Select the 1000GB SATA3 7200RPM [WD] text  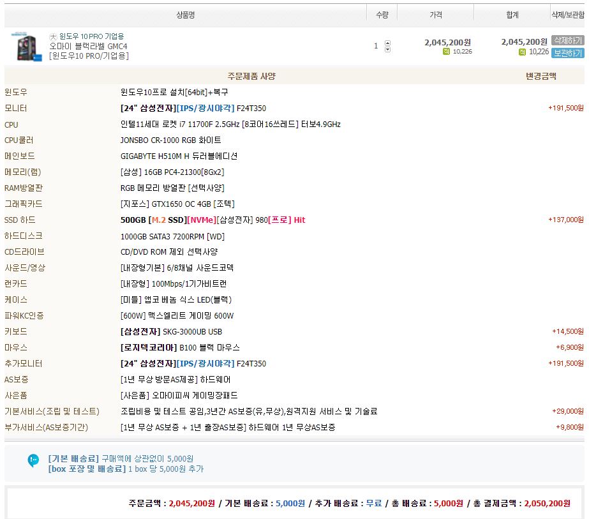[x=172, y=237]
